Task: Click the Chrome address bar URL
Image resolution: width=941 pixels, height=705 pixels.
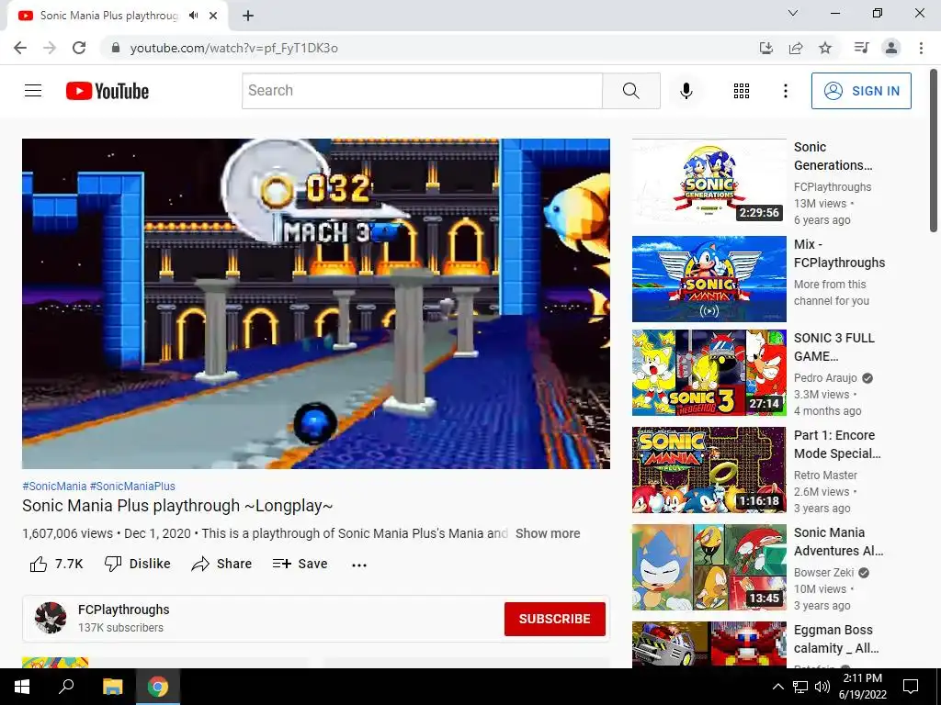Action: coord(234,48)
